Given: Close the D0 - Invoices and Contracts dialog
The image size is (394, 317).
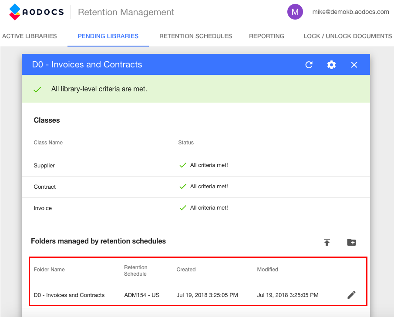Looking at the screenshot, I should (354, 64).
